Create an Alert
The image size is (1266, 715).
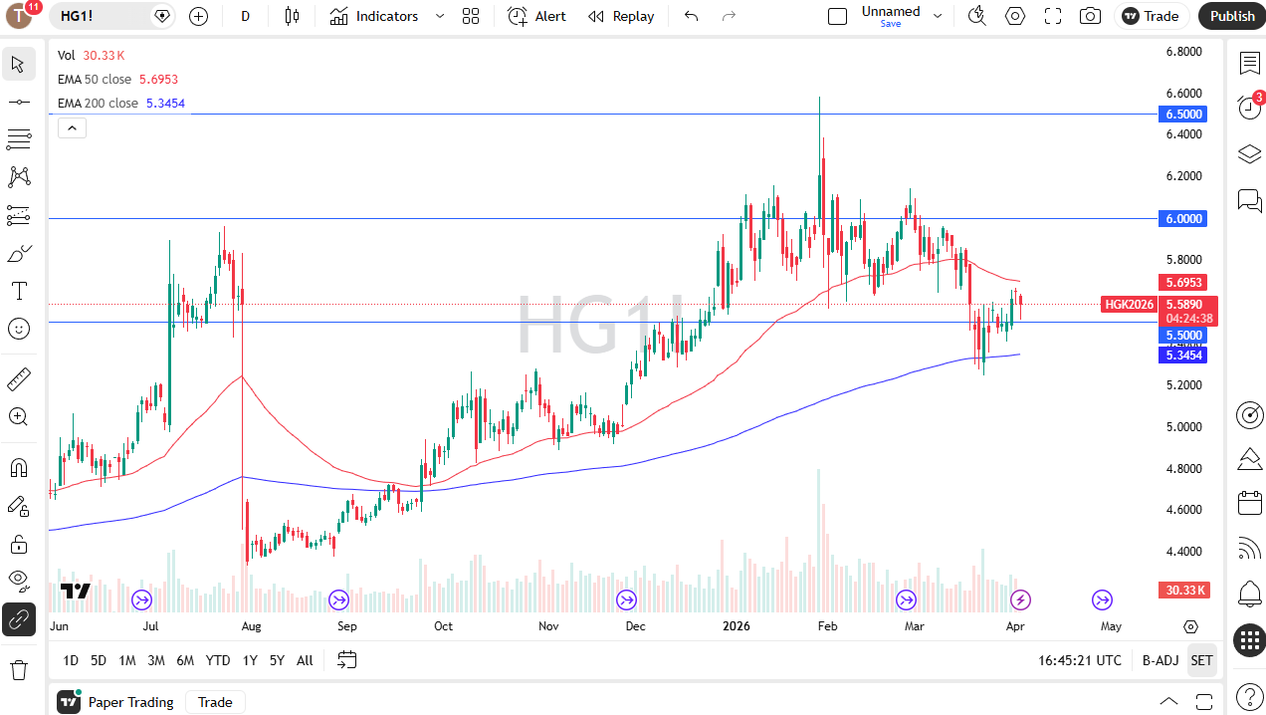[x=536, y=16]
